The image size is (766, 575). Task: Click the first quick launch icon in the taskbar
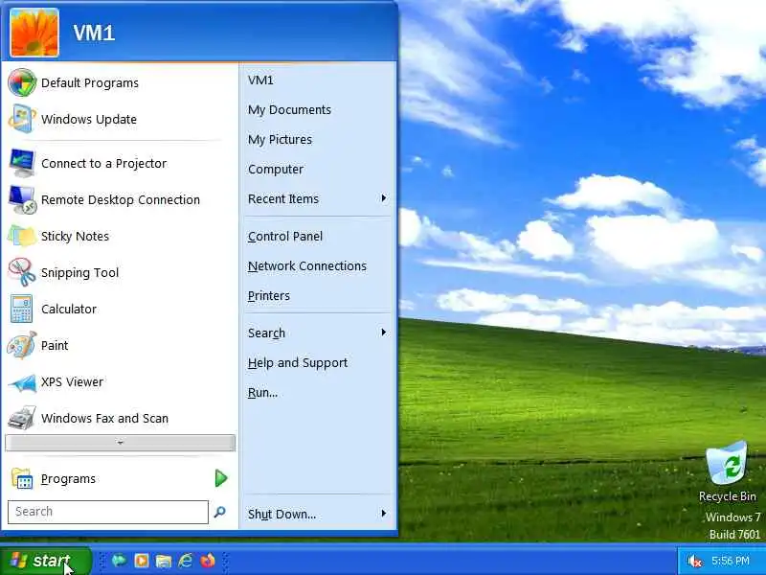tap(119, 560)
